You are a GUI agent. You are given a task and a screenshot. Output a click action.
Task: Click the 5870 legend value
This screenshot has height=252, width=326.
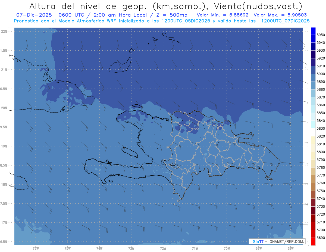tap(321, 97)
